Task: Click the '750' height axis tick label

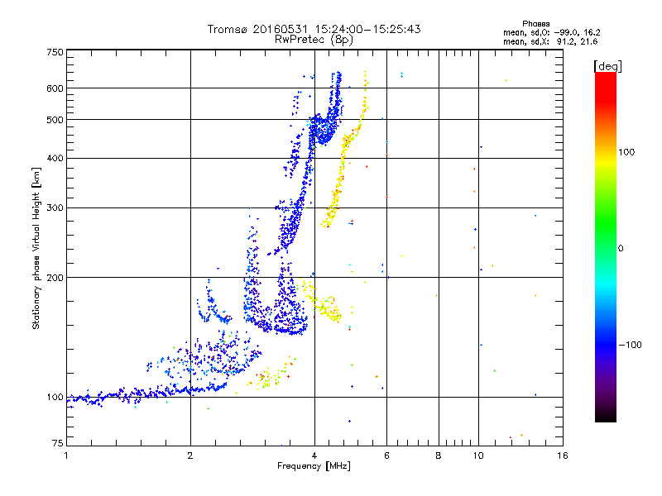Action: [x=55, y=52]
